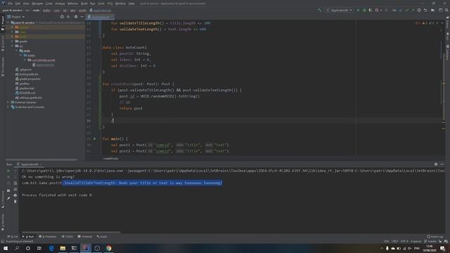Click the run gutter icon beside fun main
This screenshot has width=450, height=253.
point(95,139)
